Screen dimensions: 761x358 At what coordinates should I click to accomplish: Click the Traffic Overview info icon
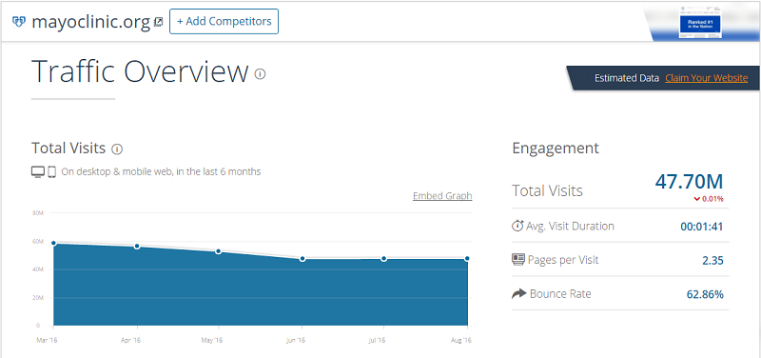click(x=260, y=74)
